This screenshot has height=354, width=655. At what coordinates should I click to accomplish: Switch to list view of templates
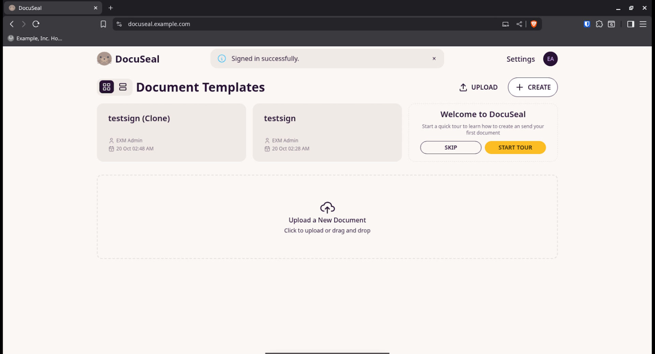pos(123,87)
